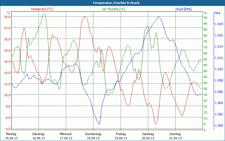Click the '1.014' pressure axis value
225x141 pixels.
(x=219, y=47)
